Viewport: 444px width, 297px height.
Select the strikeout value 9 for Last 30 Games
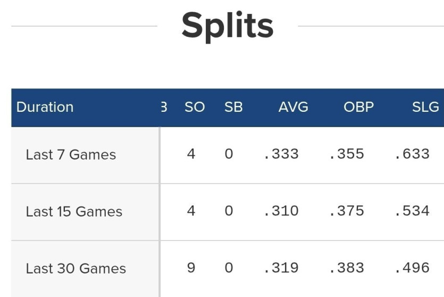coord(191,267)
